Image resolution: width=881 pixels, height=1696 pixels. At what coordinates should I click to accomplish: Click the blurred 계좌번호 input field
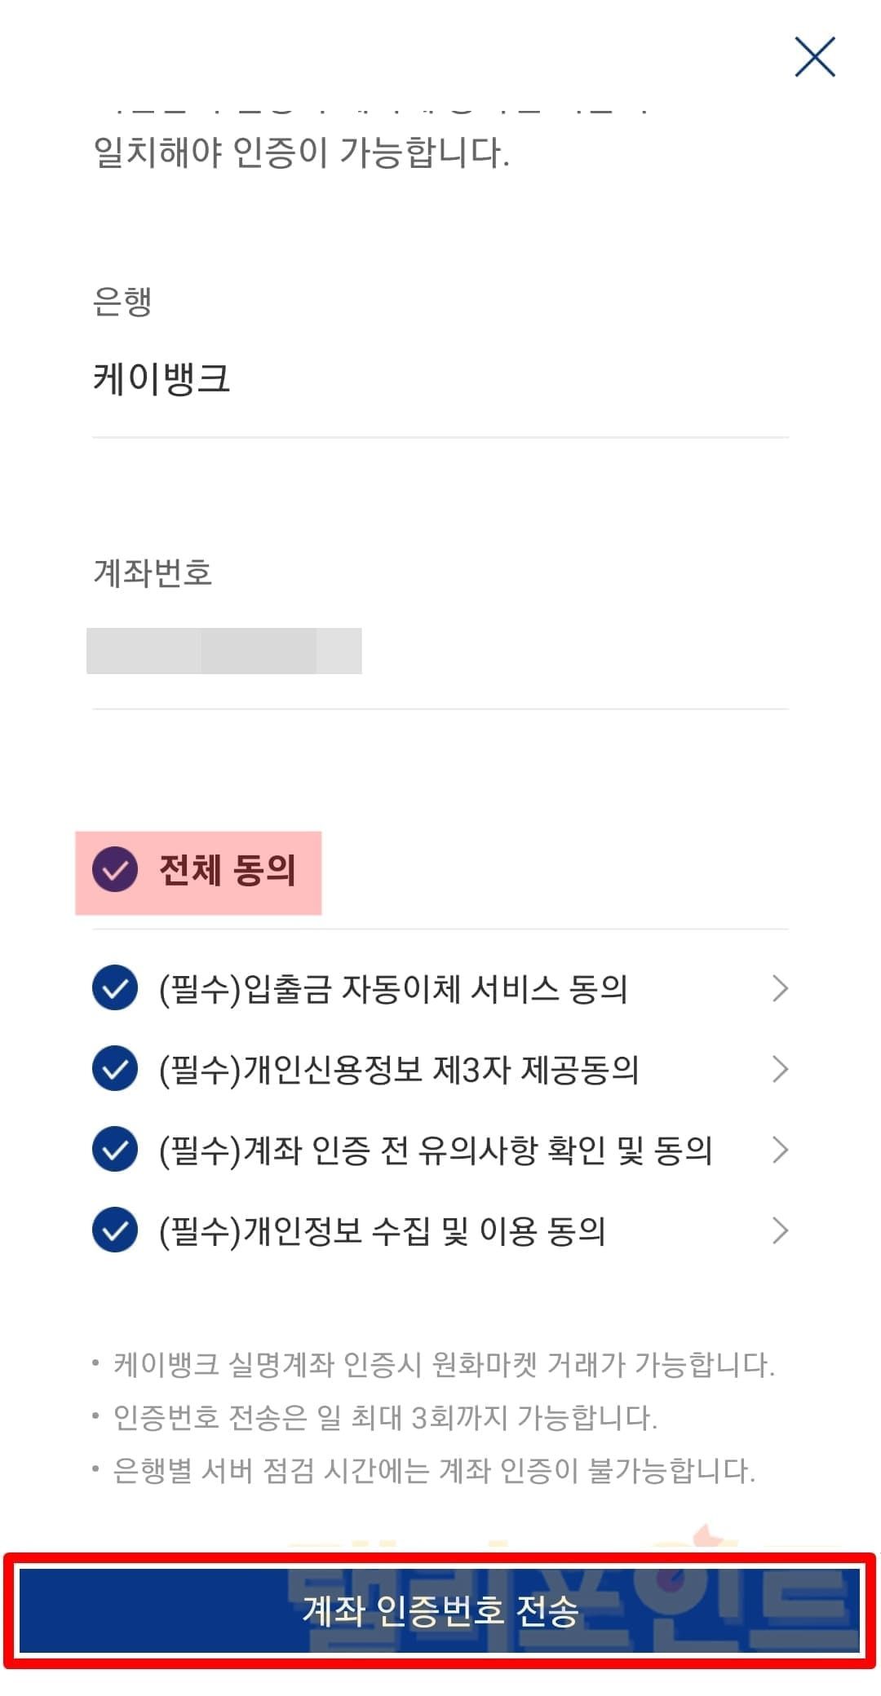coord(224,651)
